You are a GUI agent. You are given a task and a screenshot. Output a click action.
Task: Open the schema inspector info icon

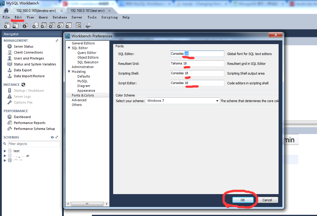(x=25, y=25)
